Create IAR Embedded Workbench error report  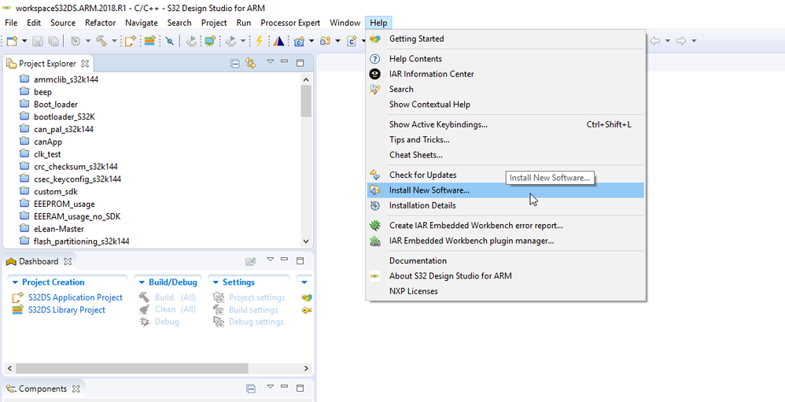click(x=505, y=225)
